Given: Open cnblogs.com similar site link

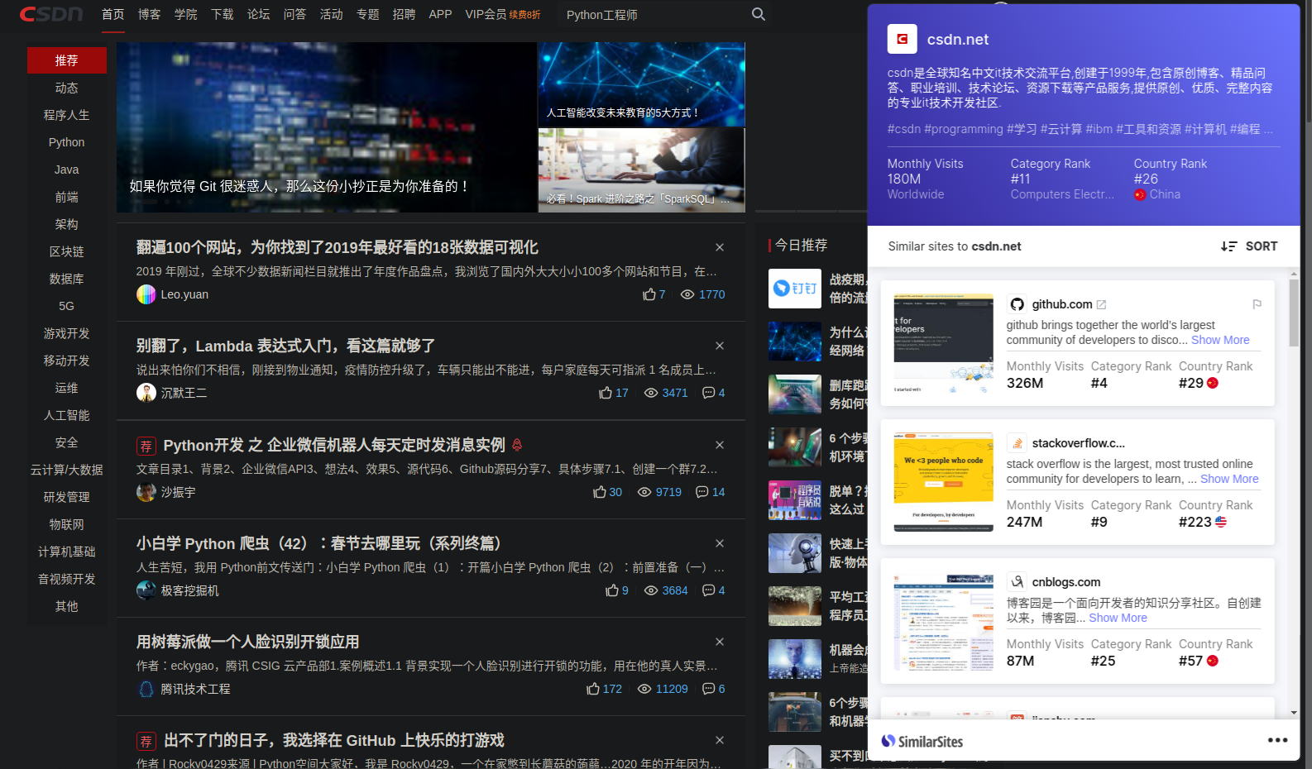Looking at the screenshot, I should point(1066,582).
